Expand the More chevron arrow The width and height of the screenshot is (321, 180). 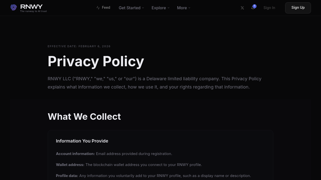point(189,8)
